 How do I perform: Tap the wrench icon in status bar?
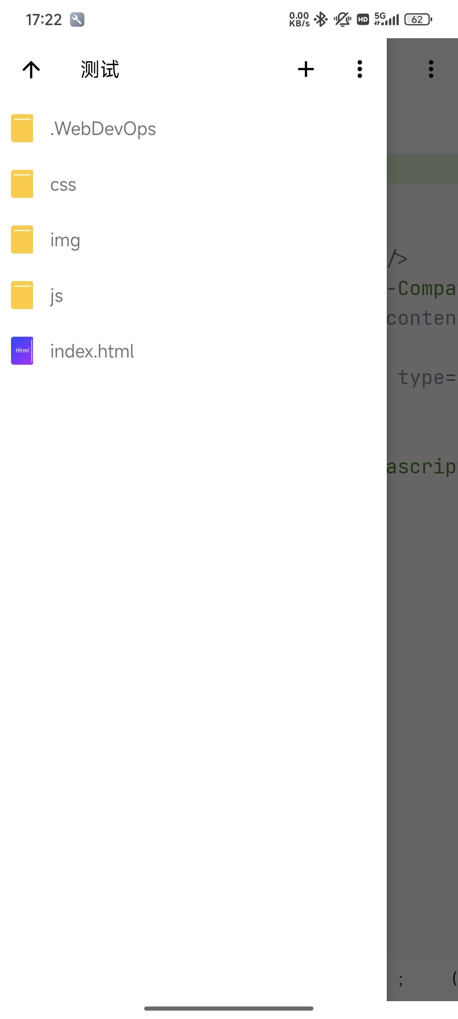[77, 20]
